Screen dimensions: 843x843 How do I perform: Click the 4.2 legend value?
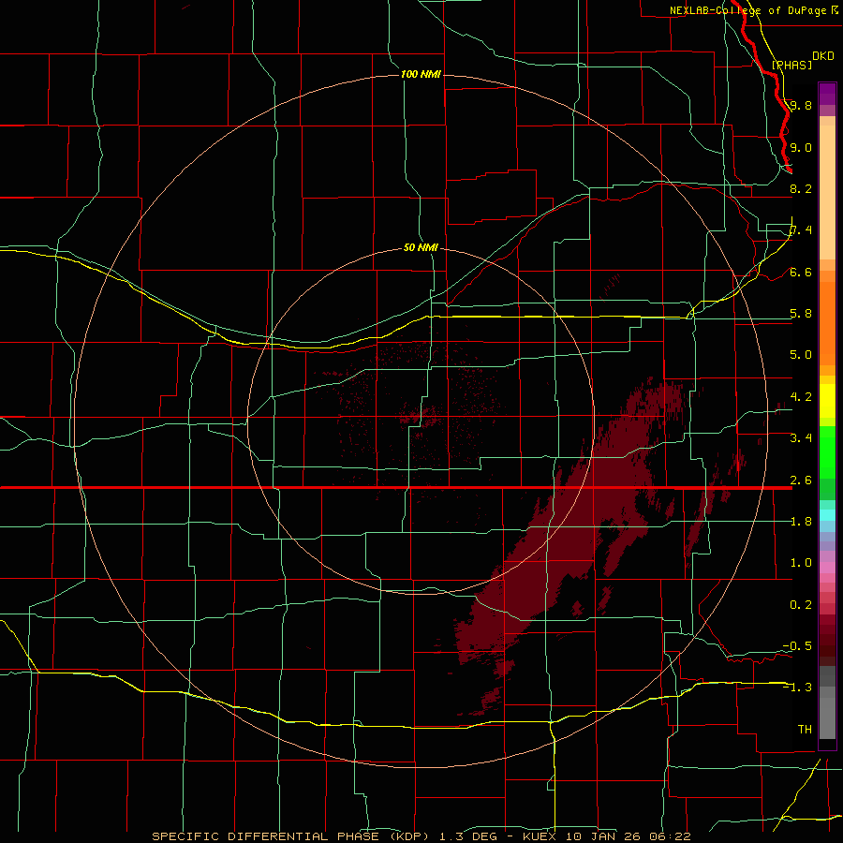801,397
